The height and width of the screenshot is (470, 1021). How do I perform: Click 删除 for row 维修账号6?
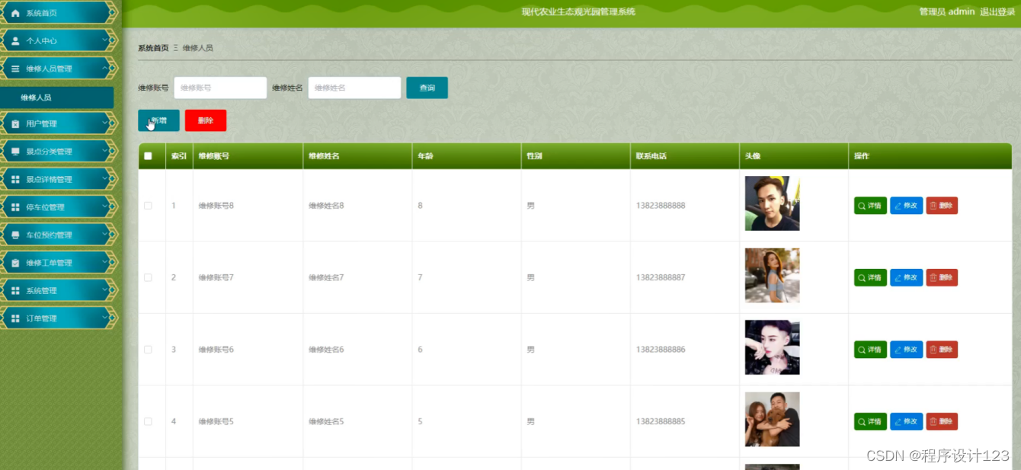942,350
